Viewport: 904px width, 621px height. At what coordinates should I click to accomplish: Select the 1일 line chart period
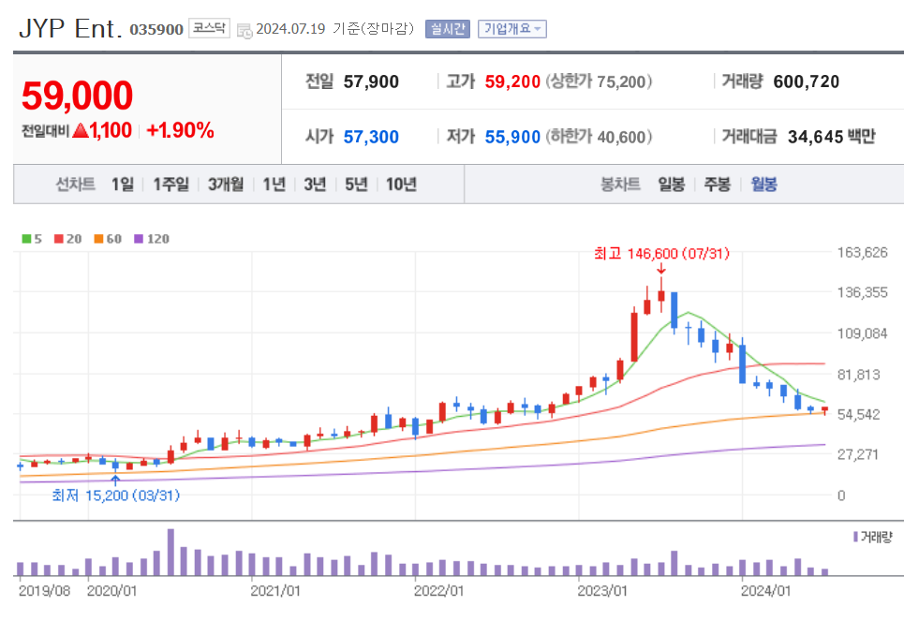coord(122,185)
